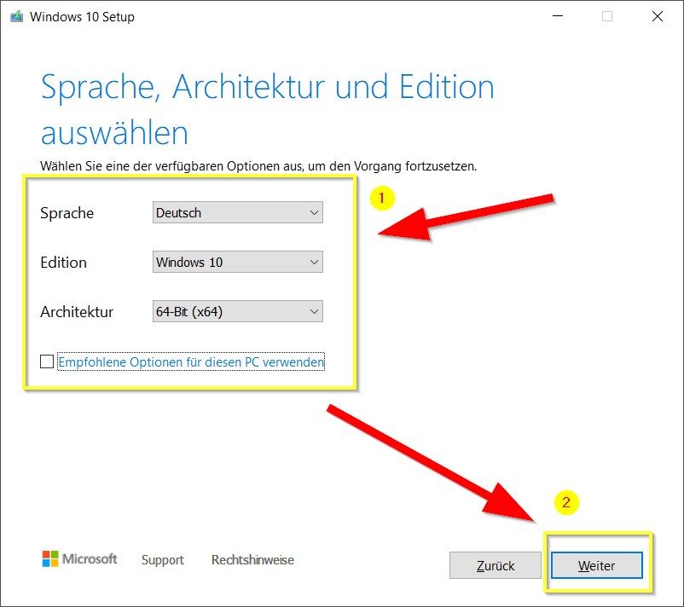The image size is (684, 607).
Task: Expand the Edition dropdown showing Windows 10
Action: coord(237,263)
